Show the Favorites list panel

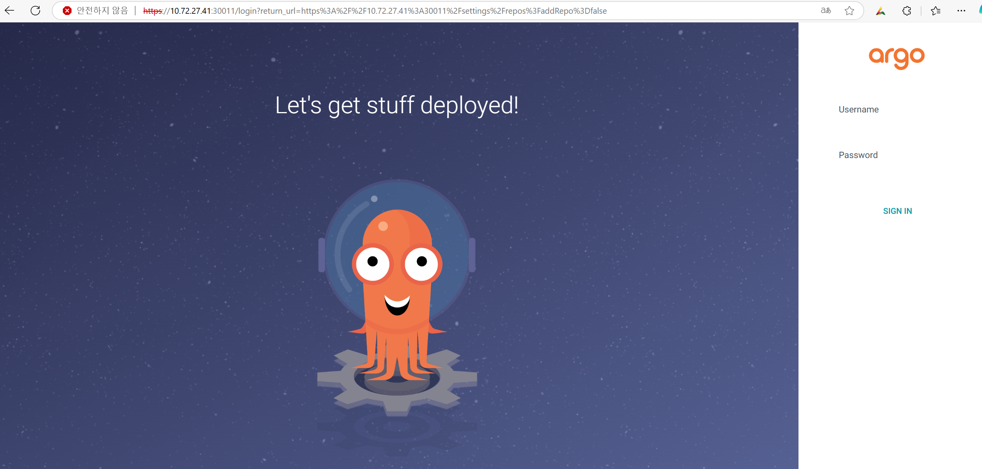[x=936, y=11]
